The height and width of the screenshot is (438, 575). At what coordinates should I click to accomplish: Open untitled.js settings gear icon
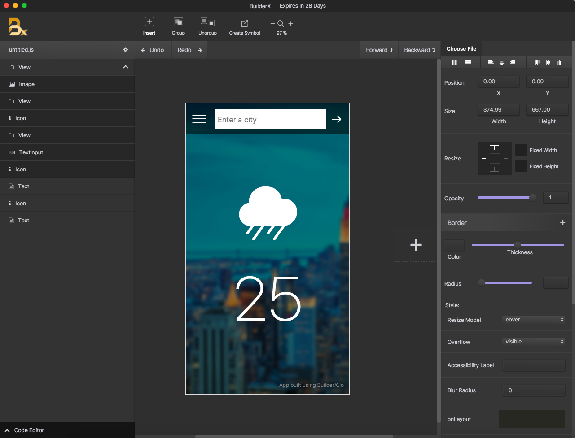(x=126, y=50)
